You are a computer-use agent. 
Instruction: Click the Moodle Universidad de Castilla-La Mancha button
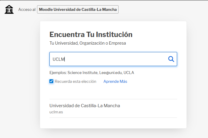tap(78, 9)
